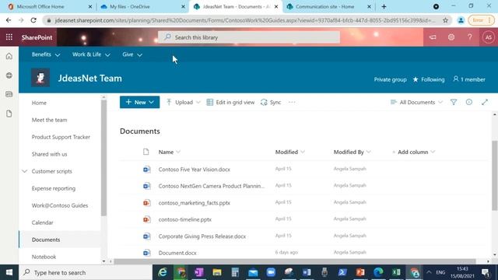The image size is (498, 280).
Task: Click the 1 member link
Action: pyautogui.click(x=469, y=79)
